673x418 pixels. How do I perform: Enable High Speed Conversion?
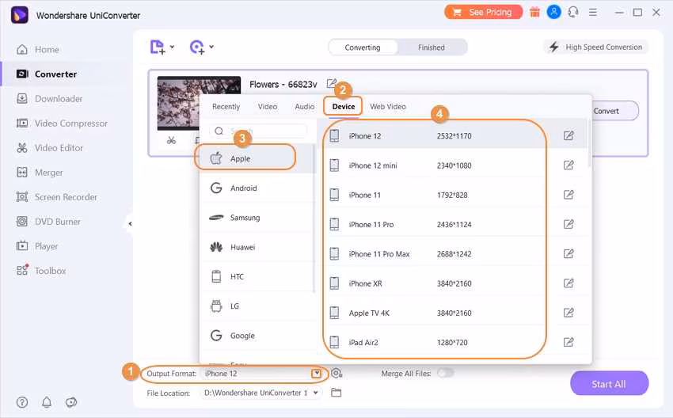[595, 47]
